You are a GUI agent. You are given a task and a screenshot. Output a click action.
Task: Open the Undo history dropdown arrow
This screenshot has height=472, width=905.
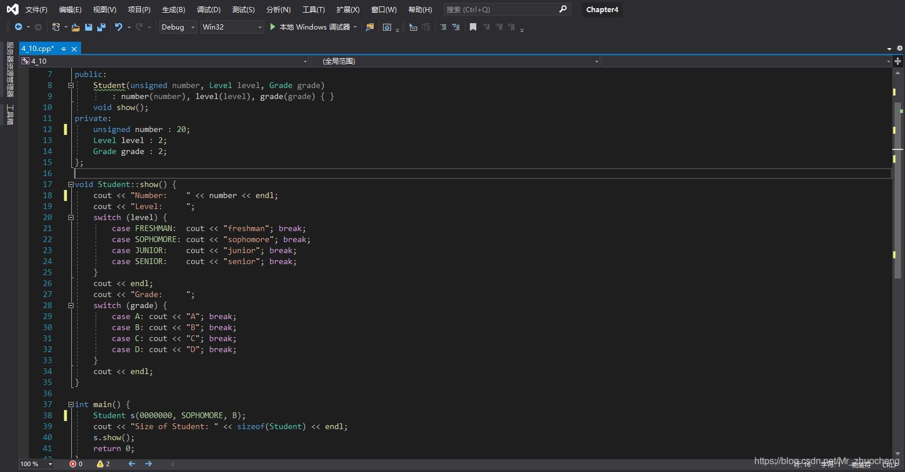pyautogui.click(x=129, y=27)
